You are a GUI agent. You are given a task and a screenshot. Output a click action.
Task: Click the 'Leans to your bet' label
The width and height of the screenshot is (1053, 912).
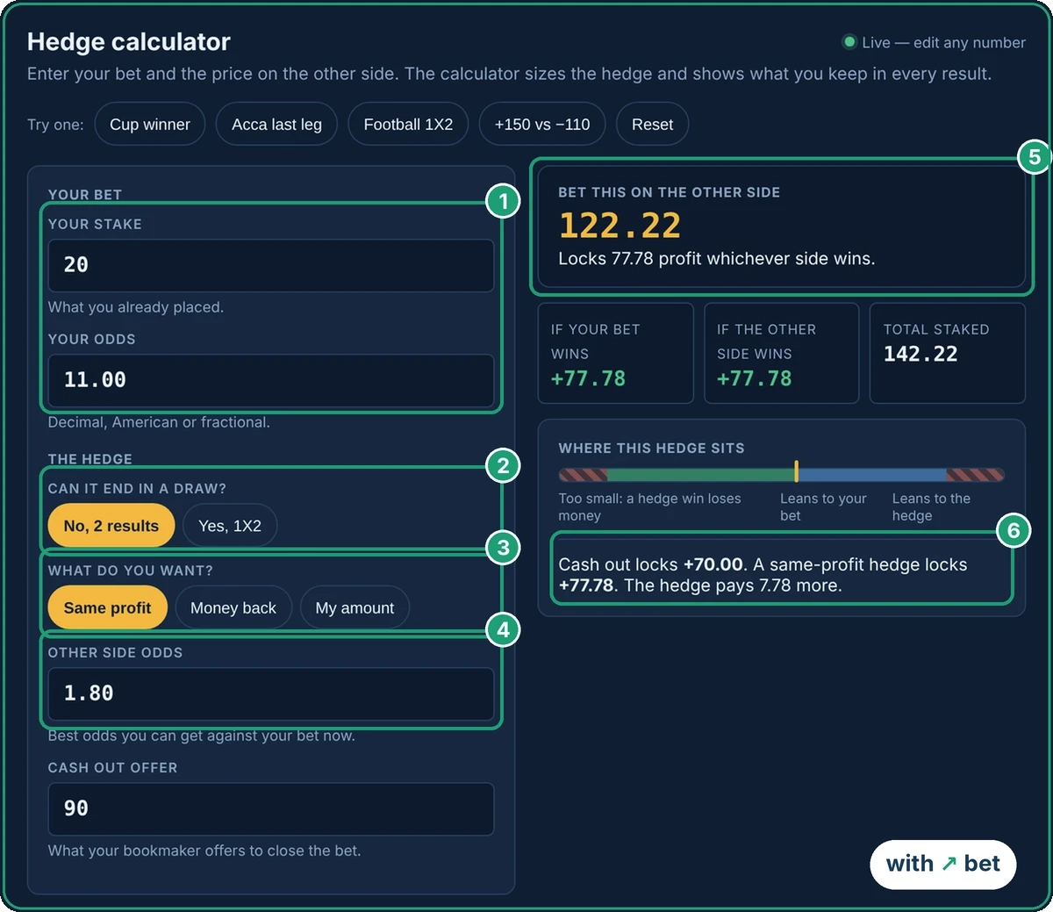click(823, 507)
